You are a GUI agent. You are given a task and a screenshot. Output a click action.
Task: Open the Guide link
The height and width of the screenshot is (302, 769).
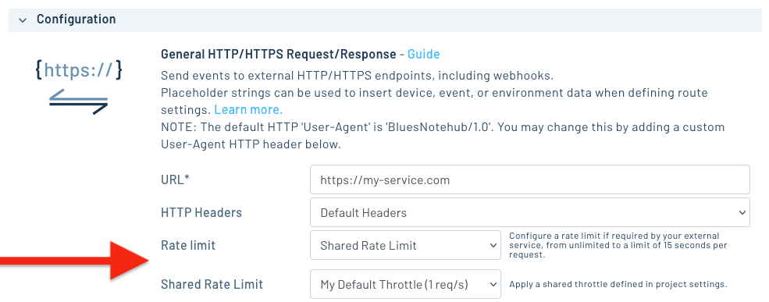click(423, 54)
